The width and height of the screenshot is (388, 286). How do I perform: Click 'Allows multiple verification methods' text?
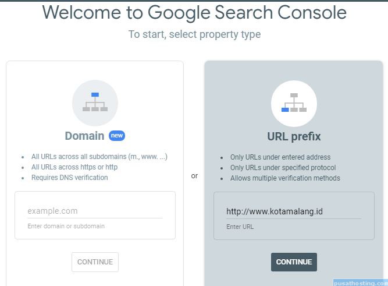[x=285, y=178]
